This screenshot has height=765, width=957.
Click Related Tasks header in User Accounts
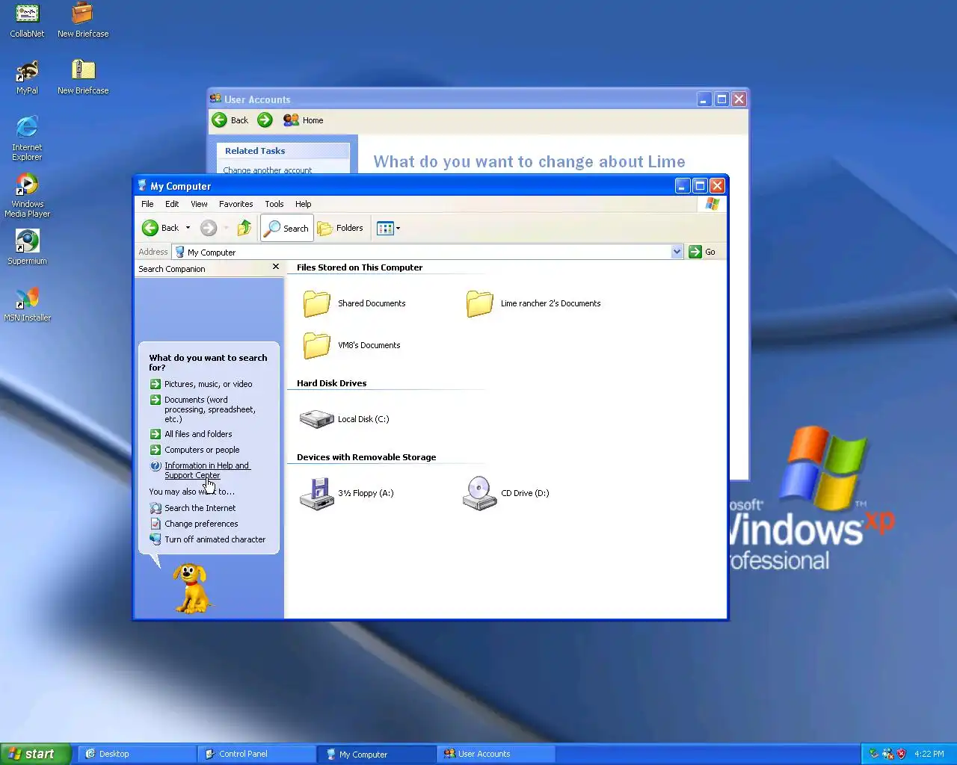click(283, 151)
